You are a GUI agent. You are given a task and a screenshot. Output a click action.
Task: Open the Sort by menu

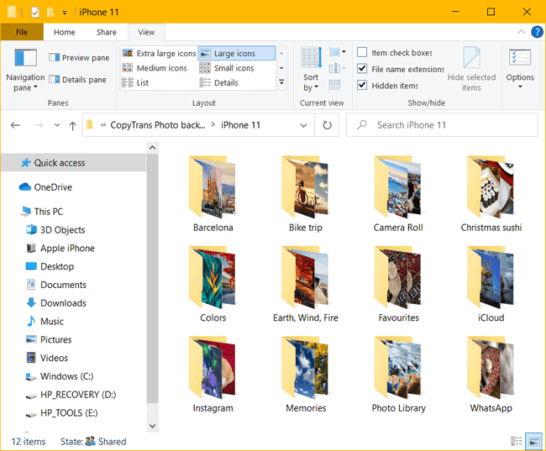click(312, 70)
